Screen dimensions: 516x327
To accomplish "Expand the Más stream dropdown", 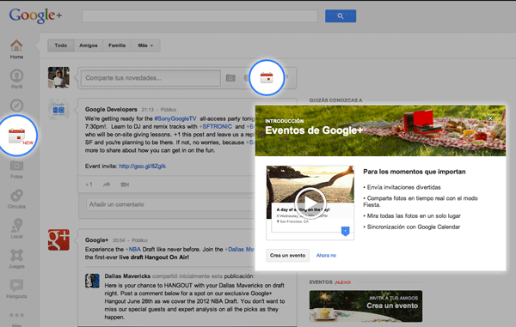I will pyautogui.click(x=145, y=45).
